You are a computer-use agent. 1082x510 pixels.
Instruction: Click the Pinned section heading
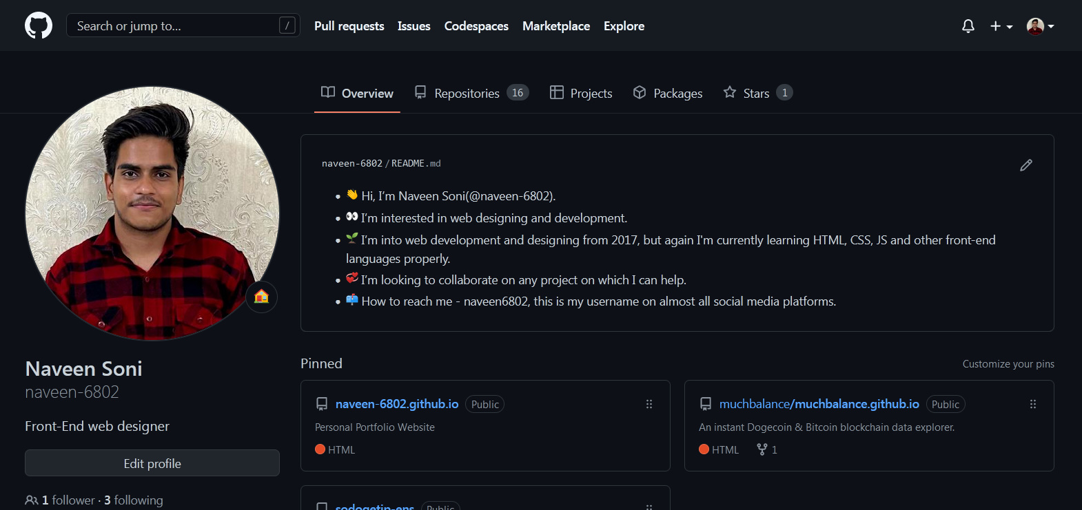point(321,363)
